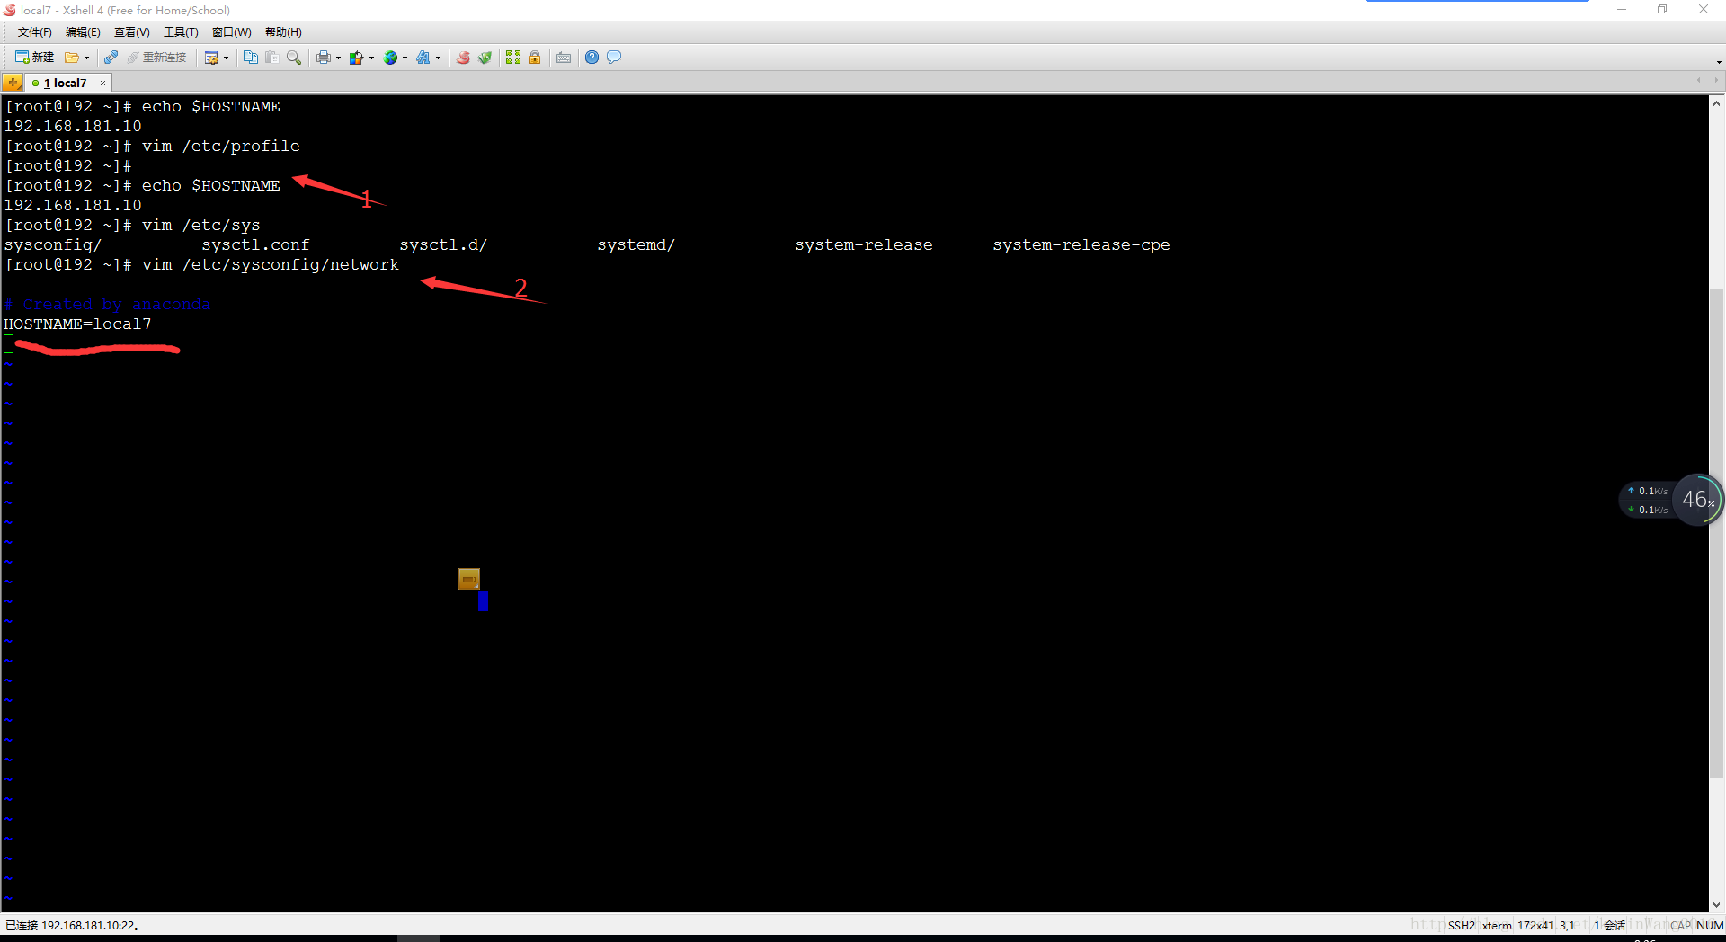The image size is (1726, 942).
Task: Expand the Color Scheme dropdown arrow
Action: point(371,58)
